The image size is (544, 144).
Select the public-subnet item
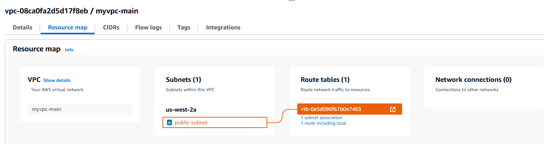tap(215, 122)
